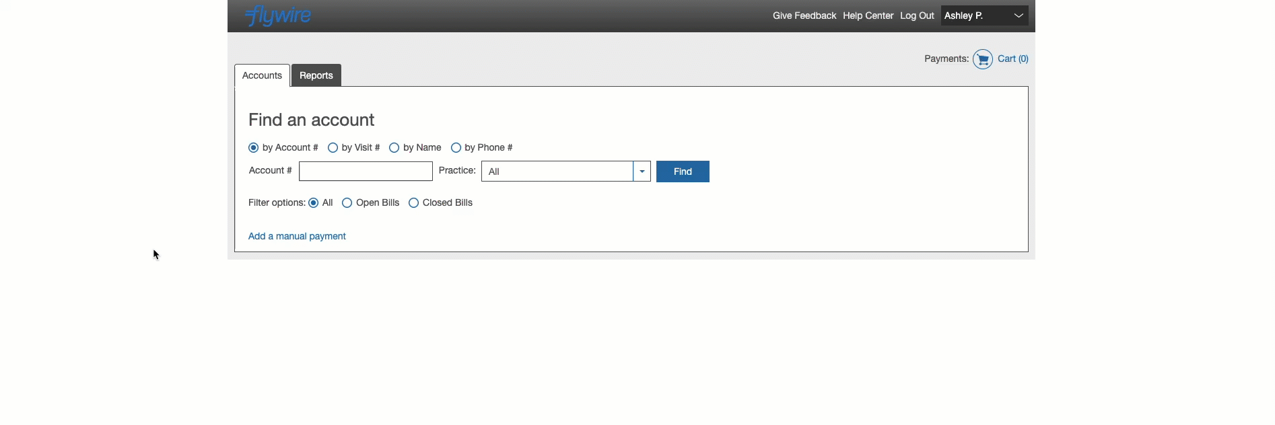The width and height of the screenshot is (1275, 425).
Task: Filter results to Open Bills
Action: pos(347,203)
